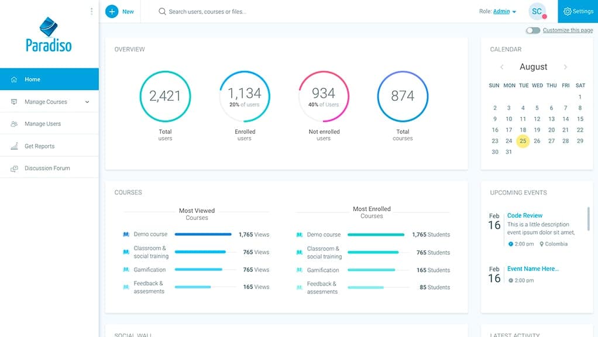The width and height of the screenshot is (598, 337).
Task: Click location pin icon next to Colombia
Action: tap(542, 244)
